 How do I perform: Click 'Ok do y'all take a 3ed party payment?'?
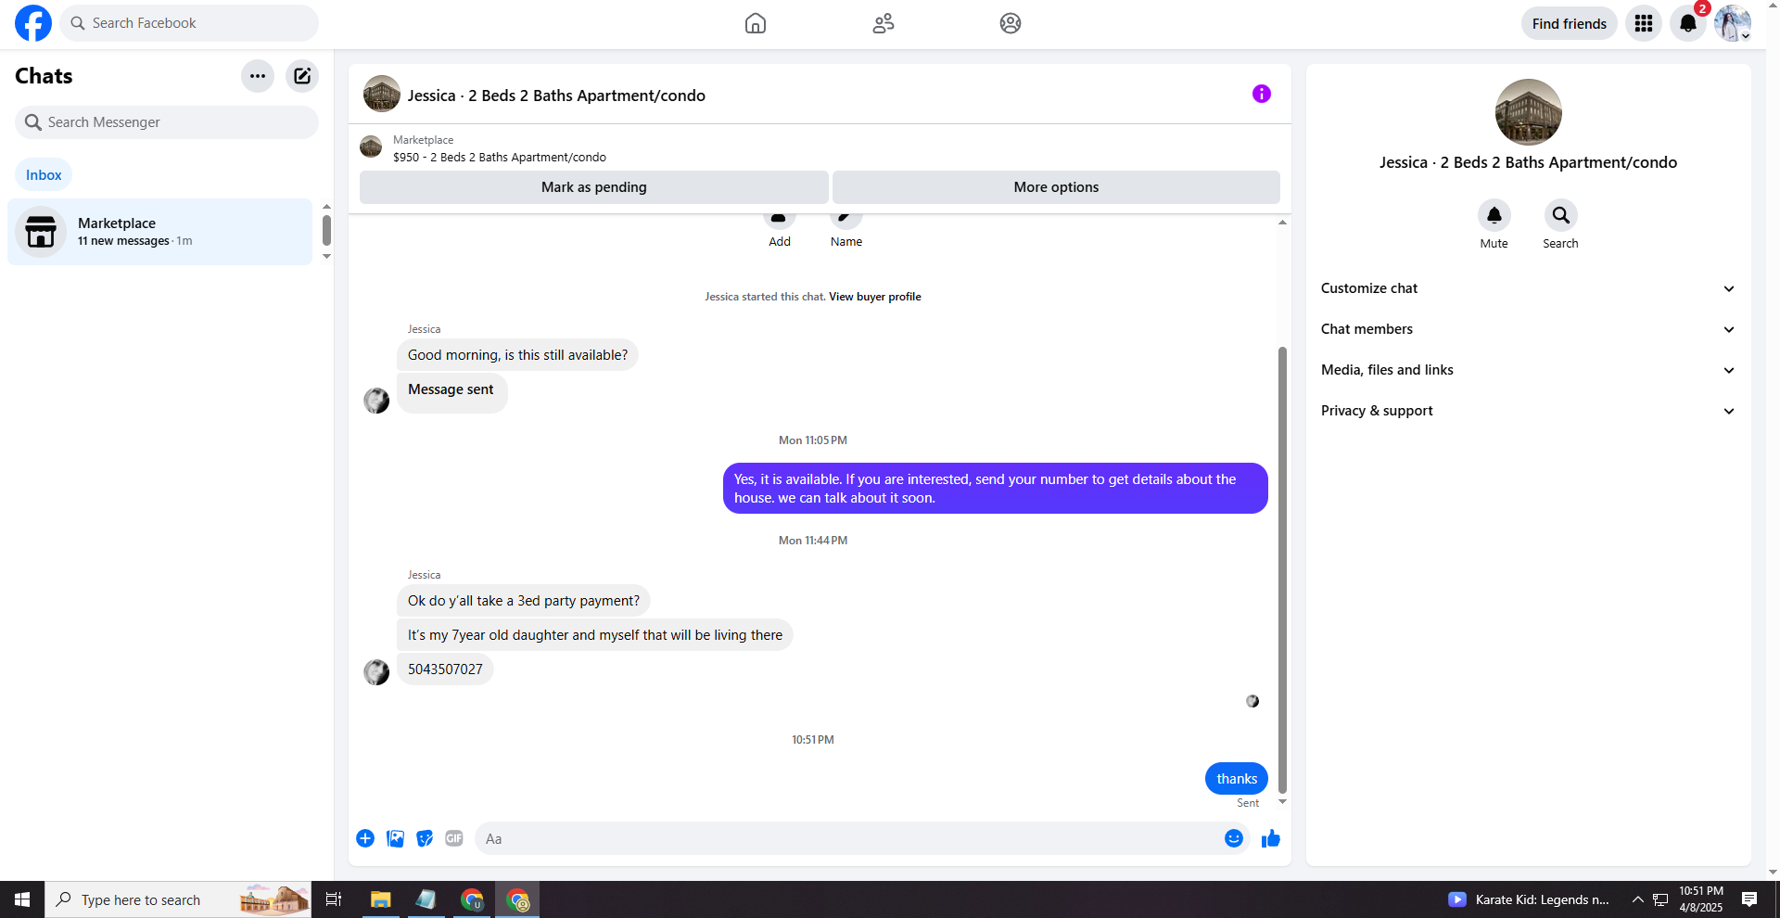coord(524,601)
